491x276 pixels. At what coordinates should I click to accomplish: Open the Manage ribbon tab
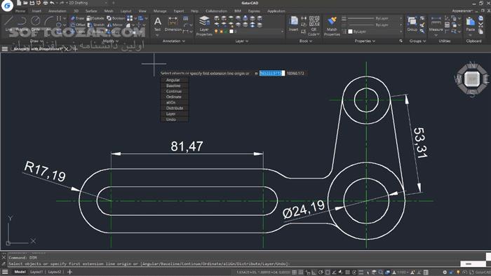(x=160, y=11)
